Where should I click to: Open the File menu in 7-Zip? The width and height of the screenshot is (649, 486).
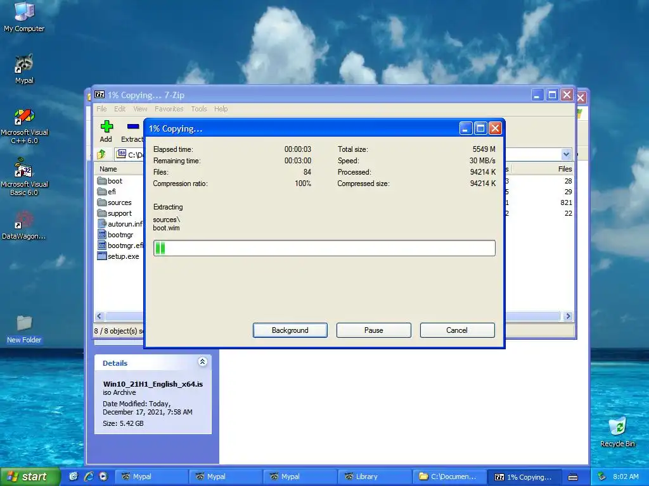(x=101, y=109)
